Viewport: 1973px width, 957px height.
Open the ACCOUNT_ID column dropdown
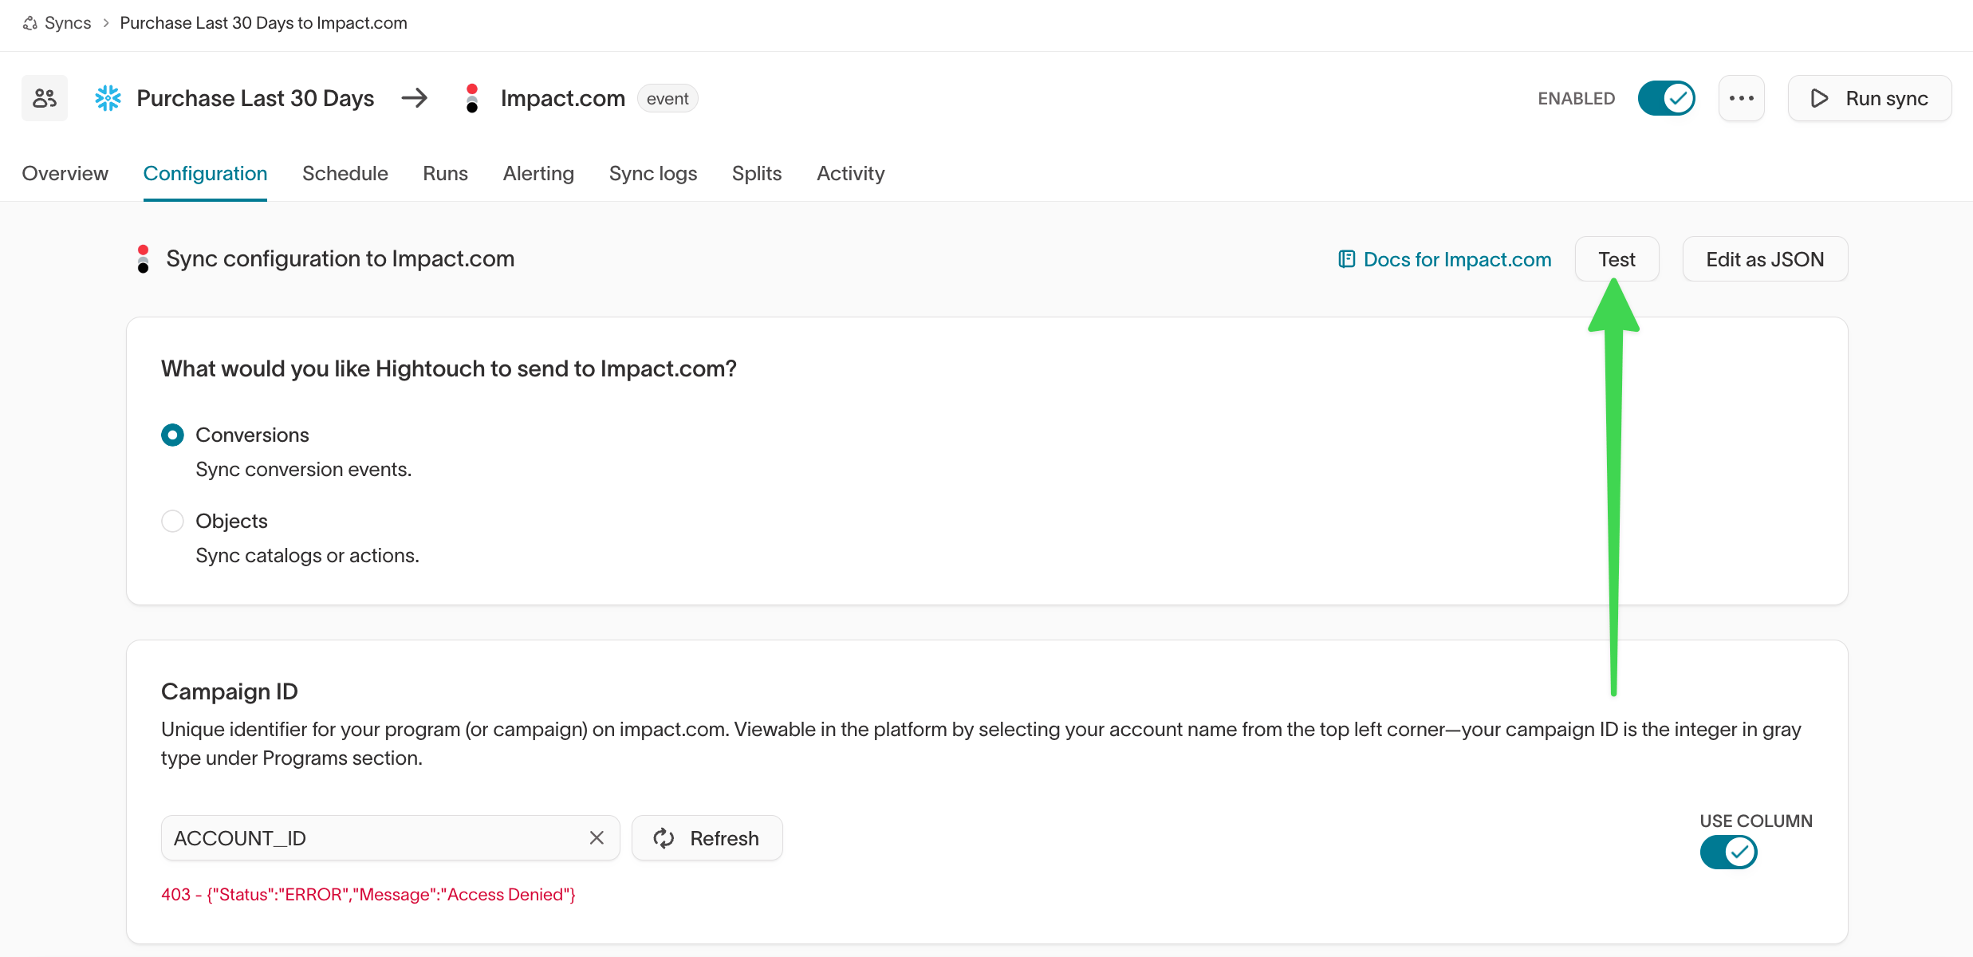(391, 837)
